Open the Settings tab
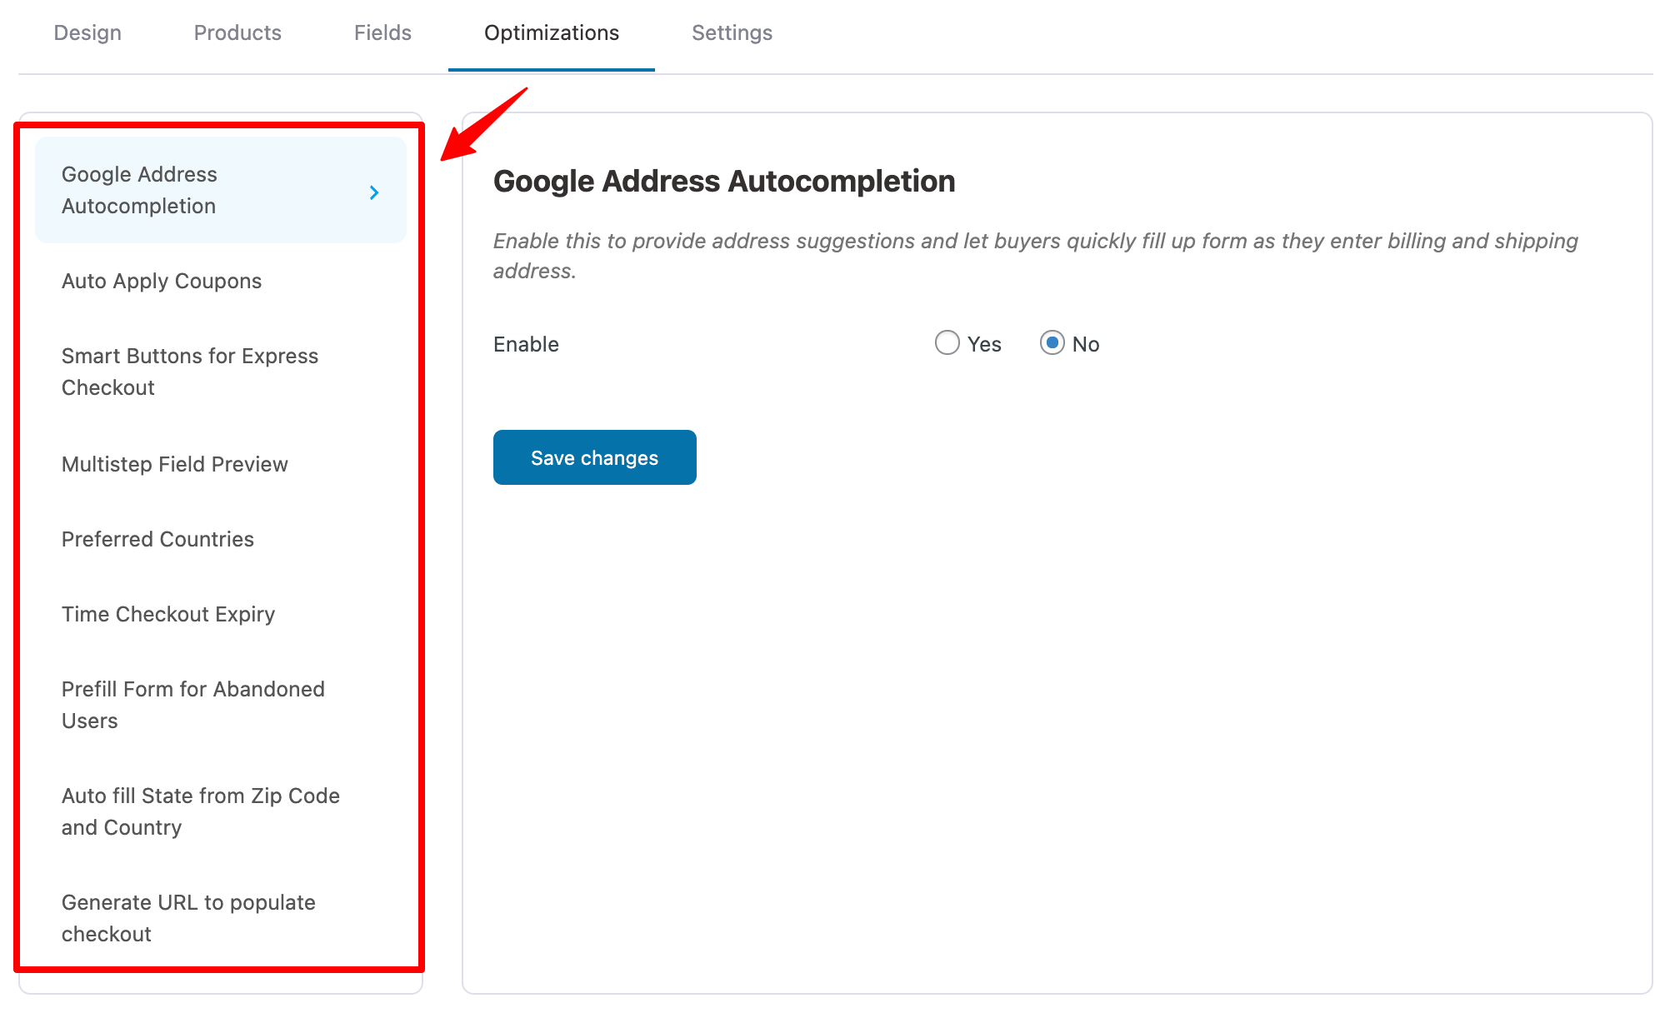 click(x=731, y=32)
